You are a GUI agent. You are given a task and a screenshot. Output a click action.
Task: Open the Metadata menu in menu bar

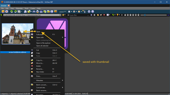pyautogui.click(x=19, y=8)
